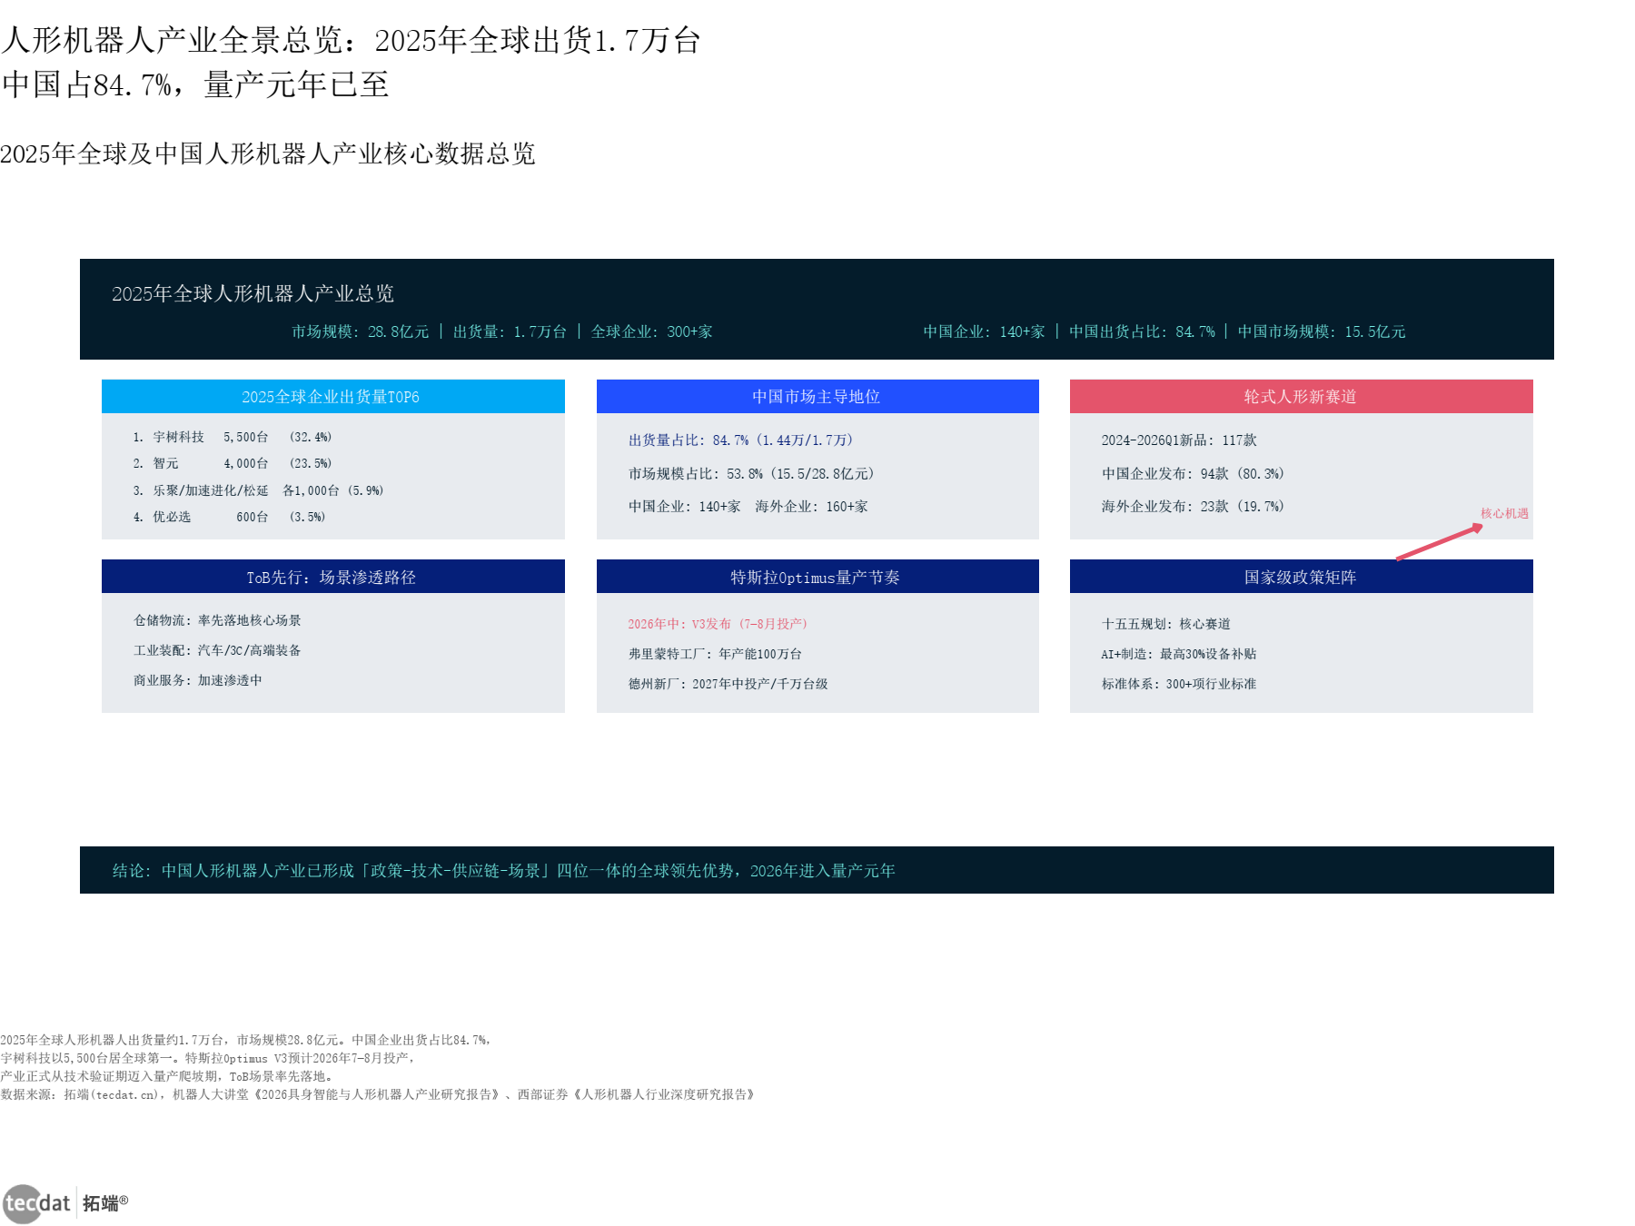Image resolution: width=1635 pixels, height=1226 pixels.
Task: Click the conclusion bar starting 结论
Action: pyautogui.click(x=817, y=870)
